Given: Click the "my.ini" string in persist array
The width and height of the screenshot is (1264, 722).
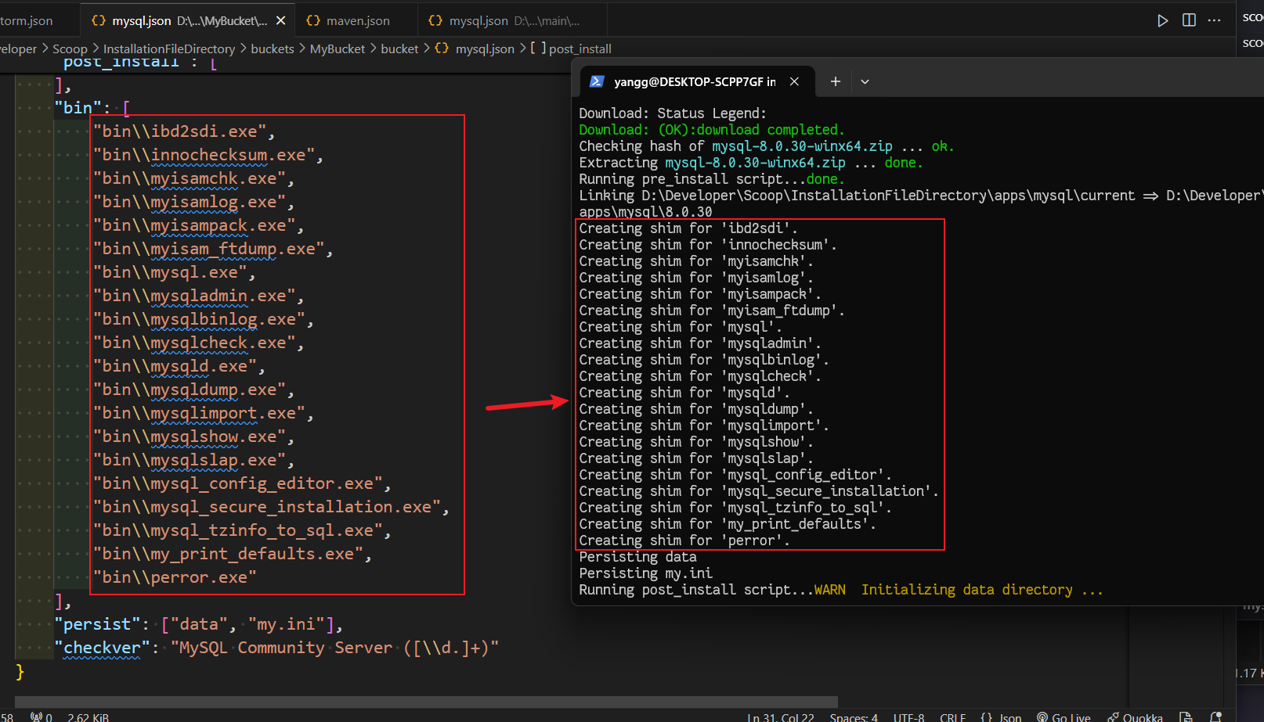Looking at the screenshot, I should [286, 624].
